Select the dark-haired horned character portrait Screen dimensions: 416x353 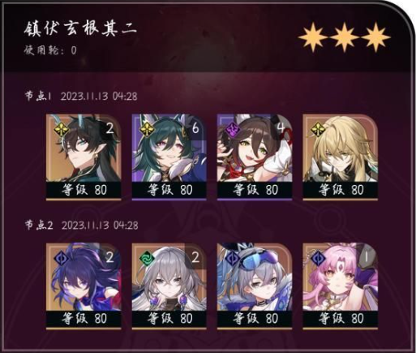tap(84, 157)
